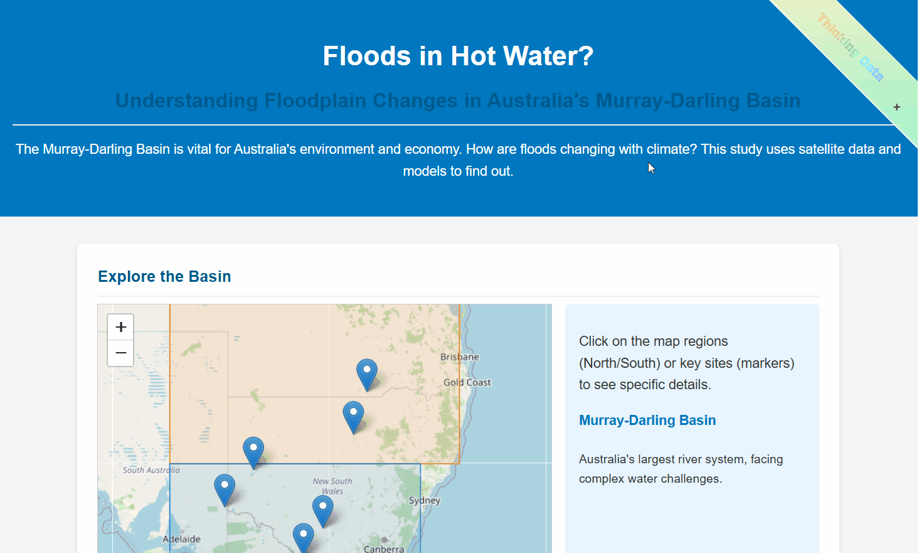Click the Explore the Basin section heading
This screenshot has width=919, height=553.
point(164,277)
